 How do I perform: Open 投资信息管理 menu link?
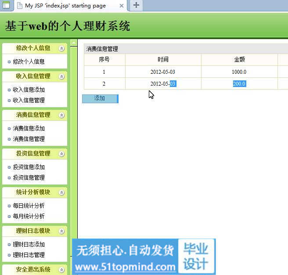[x=29, y=177]
